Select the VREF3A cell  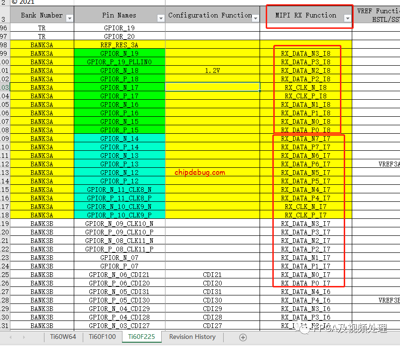click(389, 164)
